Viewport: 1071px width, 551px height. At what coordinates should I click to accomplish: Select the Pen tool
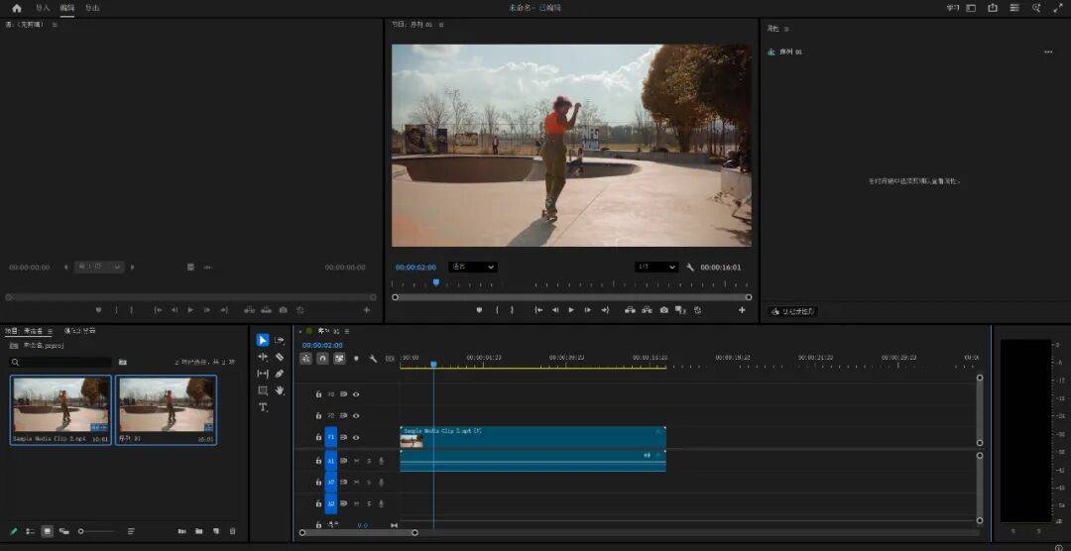pyautogui.click(x=280, y=374)
